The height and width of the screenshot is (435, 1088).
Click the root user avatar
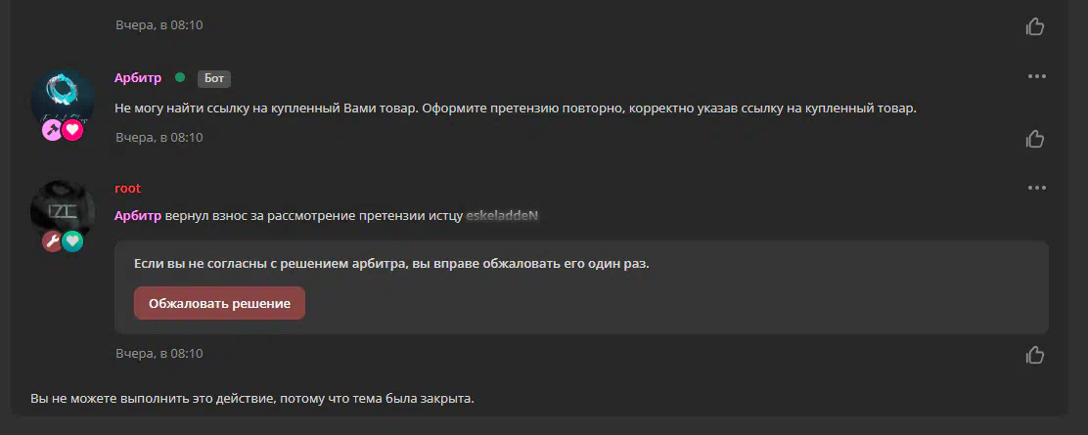[x=63, y=211]
